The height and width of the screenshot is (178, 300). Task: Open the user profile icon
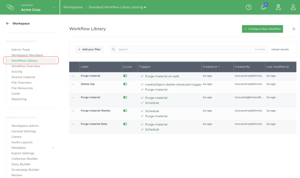293,7
